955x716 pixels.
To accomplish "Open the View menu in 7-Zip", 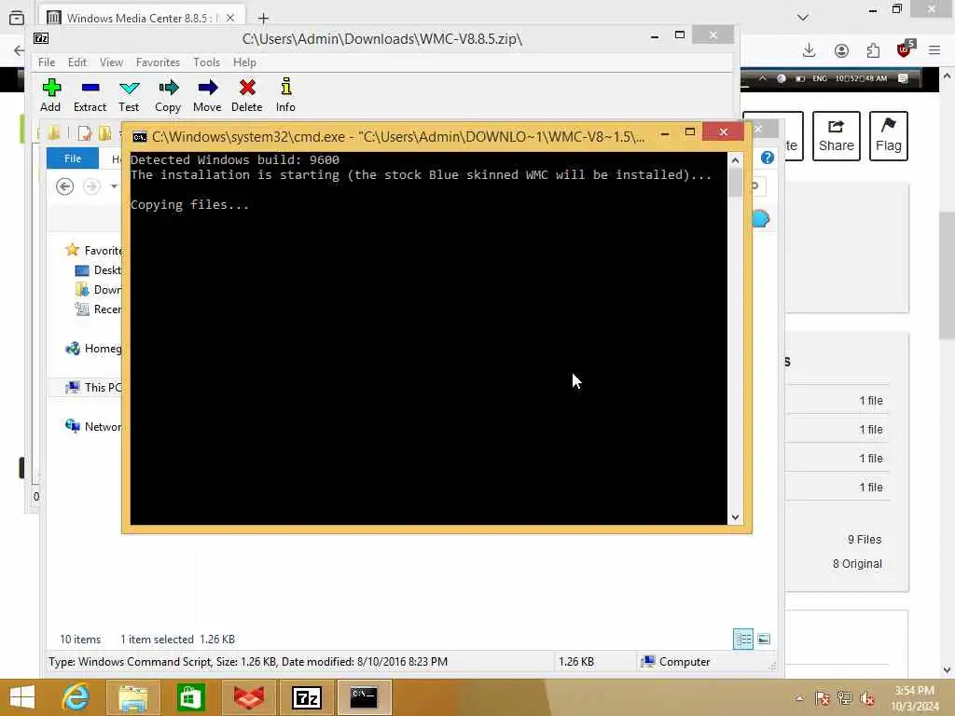I will point(112,62).
